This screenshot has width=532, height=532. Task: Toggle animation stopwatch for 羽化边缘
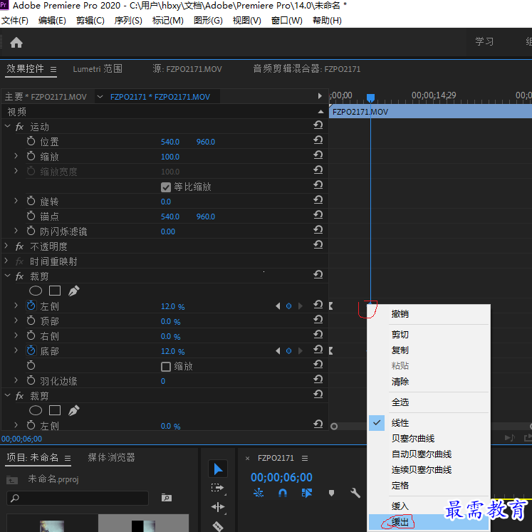(x=31, y=380)
